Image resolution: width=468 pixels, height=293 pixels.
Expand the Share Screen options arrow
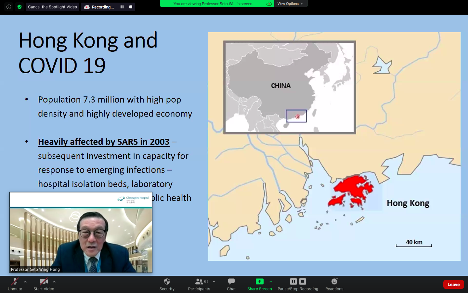271,282
